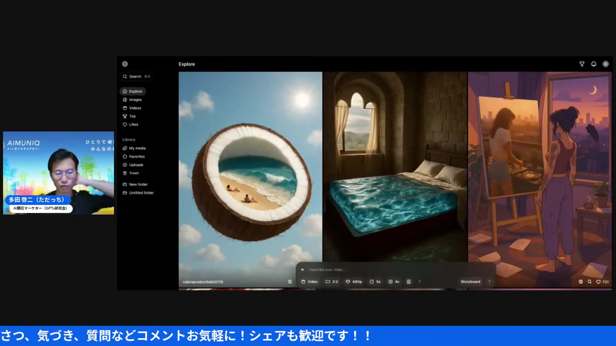
Task: Click the help question mark icon
Action: pyautogui.click(x=419, y=282)
